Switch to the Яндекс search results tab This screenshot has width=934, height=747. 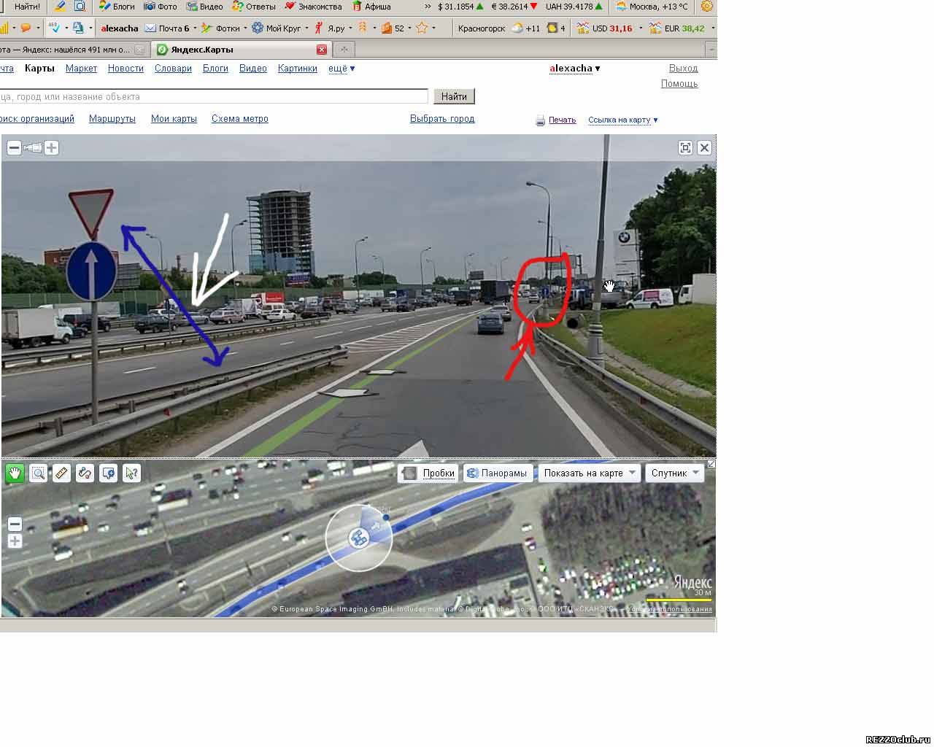tap(73, 50)
